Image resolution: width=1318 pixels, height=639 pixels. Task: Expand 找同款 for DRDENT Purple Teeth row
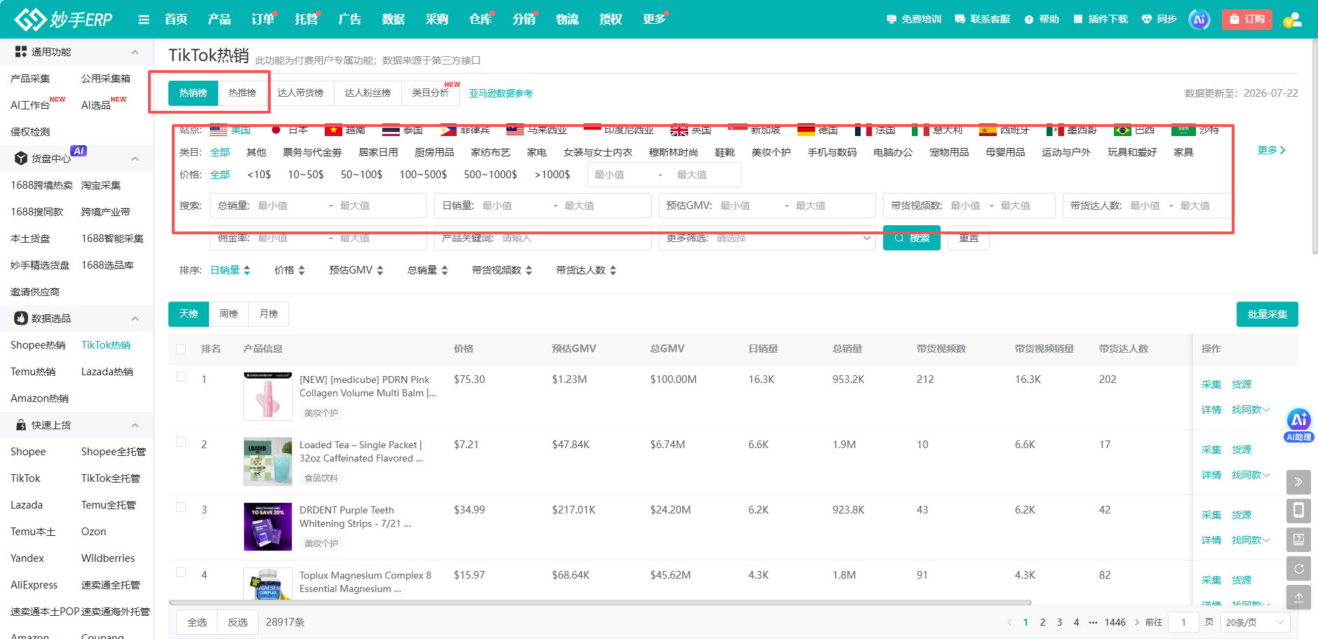pyautogui.click(x=1251, y=540)
